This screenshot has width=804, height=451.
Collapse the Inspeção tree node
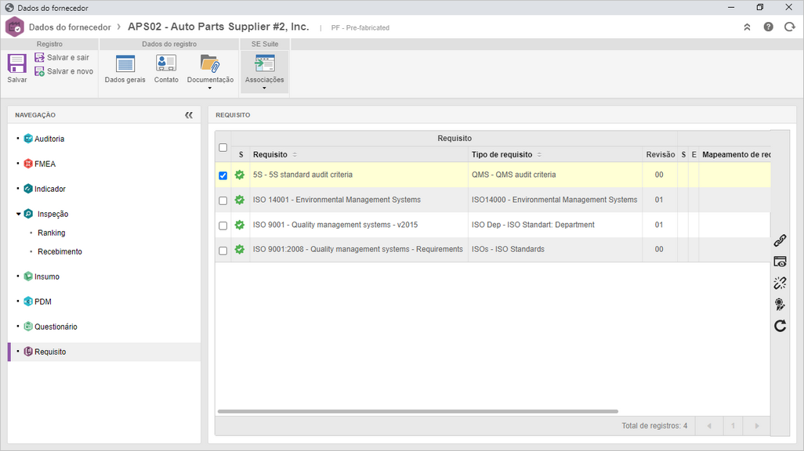click(19, 214)
